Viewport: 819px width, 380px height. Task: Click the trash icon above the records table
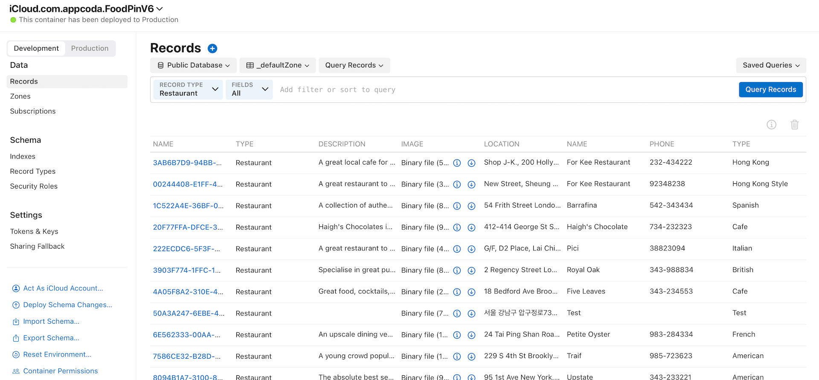[x=794, y=125]
